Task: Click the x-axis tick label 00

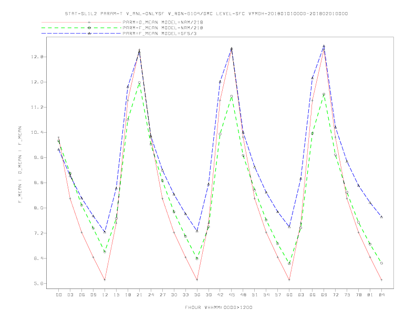Action: click(59, 295)
